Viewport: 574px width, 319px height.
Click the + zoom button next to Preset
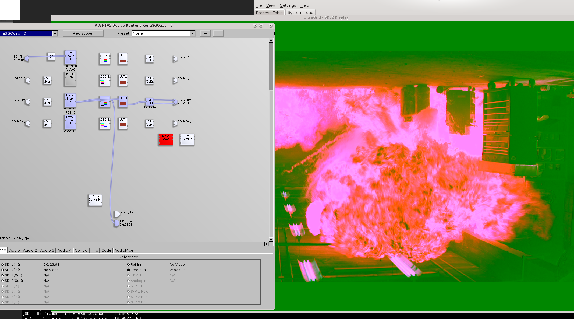coord(205,33)
